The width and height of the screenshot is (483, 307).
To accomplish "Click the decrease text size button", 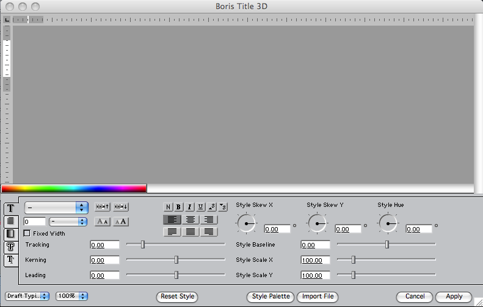I will [x=102, y=222].
